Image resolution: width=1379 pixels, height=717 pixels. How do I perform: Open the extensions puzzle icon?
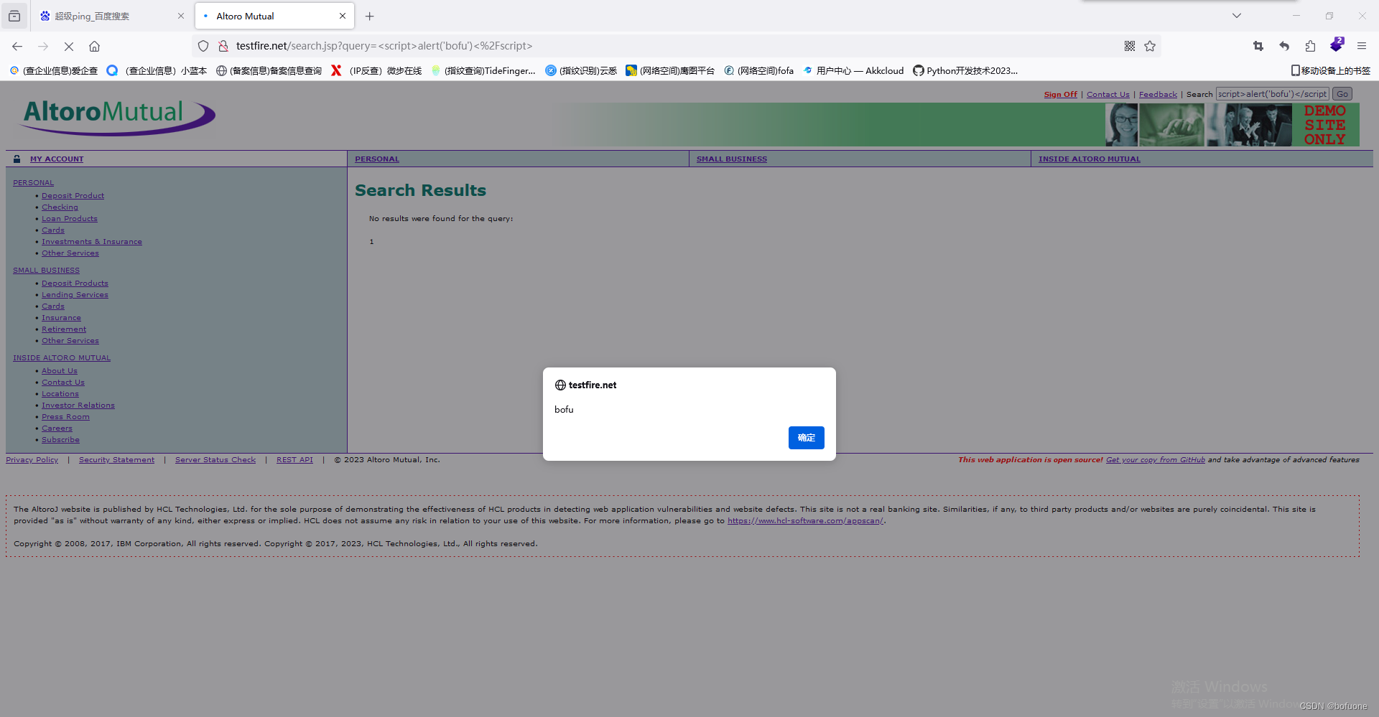pos(1310,46)
